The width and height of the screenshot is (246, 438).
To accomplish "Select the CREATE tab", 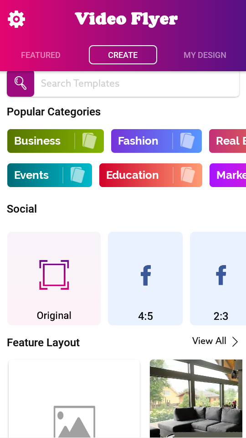I will point(123,55).
